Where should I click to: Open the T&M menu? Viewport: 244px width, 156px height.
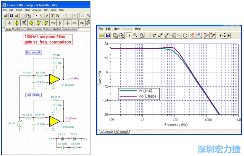[x=45, y=10]
